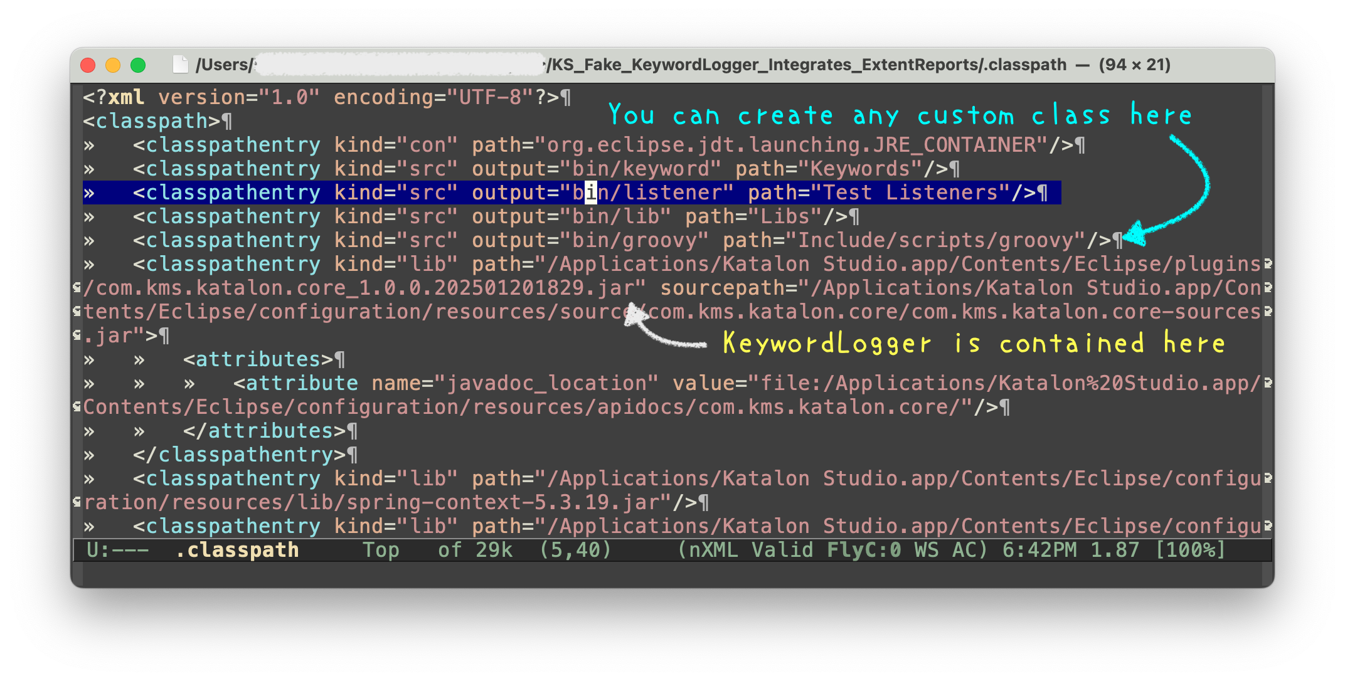Click the WS minor mode indicator
Image resolution: width=1345 pixels, height=681 pixels.
coord(927,550)
